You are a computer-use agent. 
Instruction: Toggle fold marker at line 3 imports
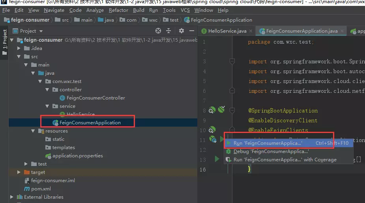tap(232, 61)
